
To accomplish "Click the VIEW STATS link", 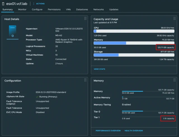I will point(100,69).
